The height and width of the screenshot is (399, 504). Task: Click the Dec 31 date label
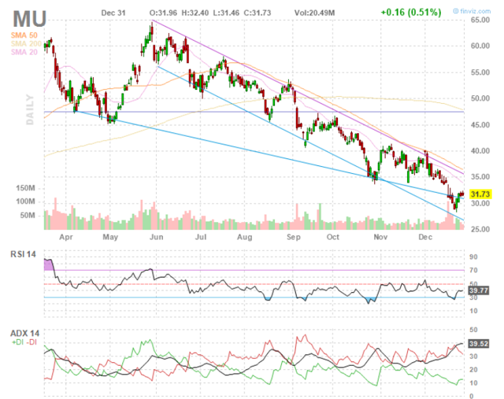[x=113, y=13]
